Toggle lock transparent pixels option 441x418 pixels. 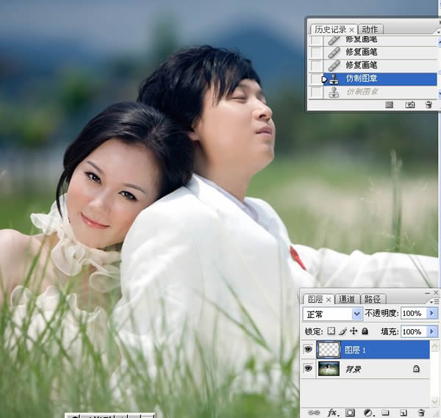tap(331, 331)
